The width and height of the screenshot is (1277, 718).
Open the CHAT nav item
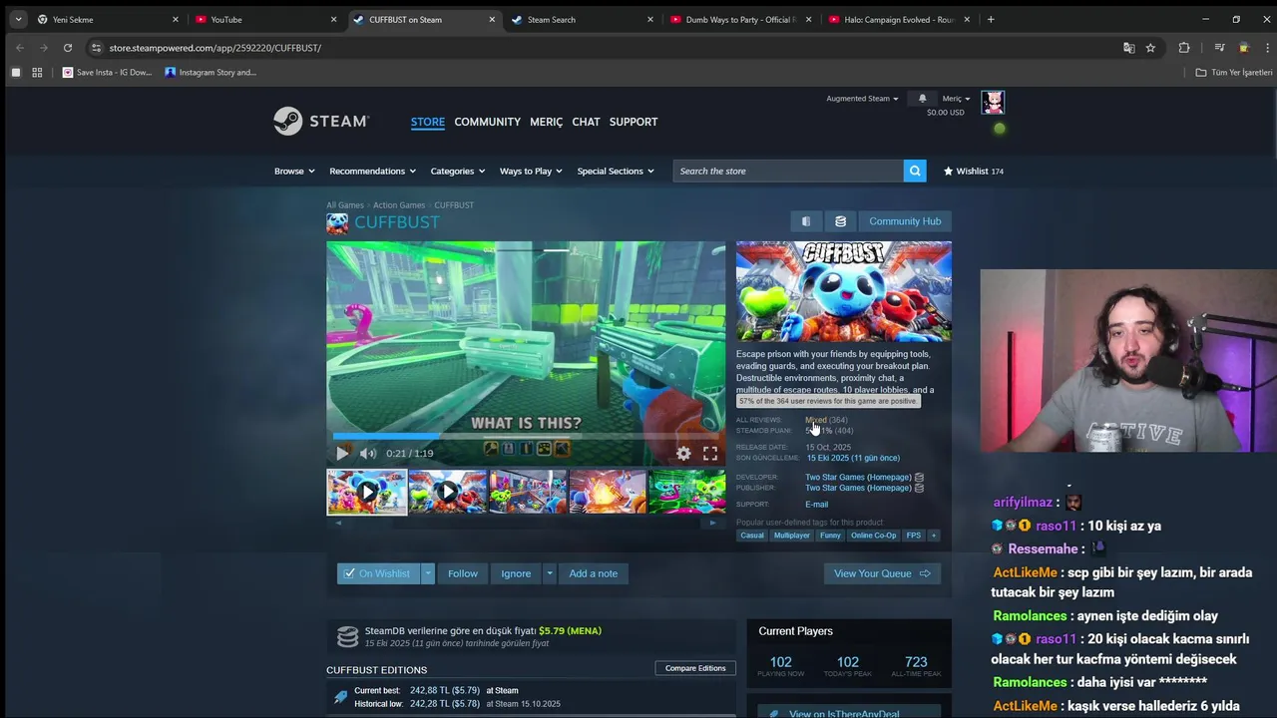tap(586, 122)
